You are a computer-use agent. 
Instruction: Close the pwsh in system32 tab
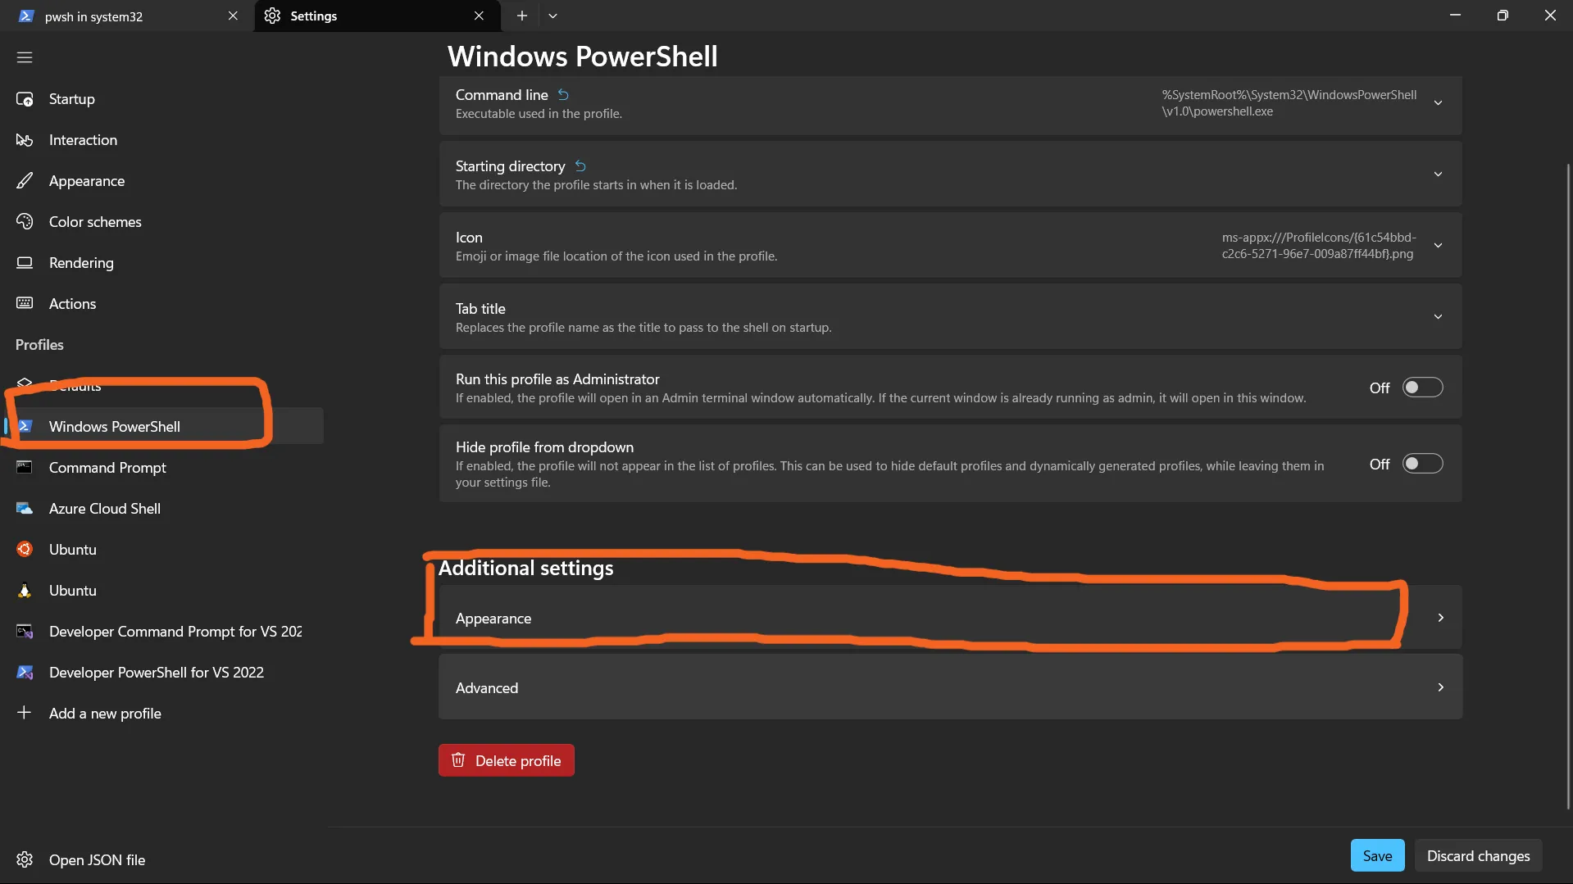(x=233, y=16)
